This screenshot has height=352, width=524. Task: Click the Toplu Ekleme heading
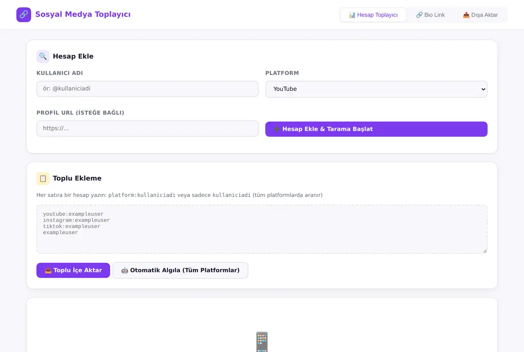pyautogui.click(x=77, y=178)
